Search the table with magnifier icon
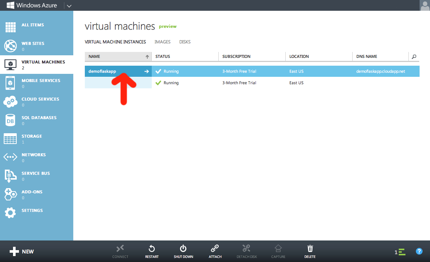Viewport: 430px width, 262px height. (x=414, y=57)
